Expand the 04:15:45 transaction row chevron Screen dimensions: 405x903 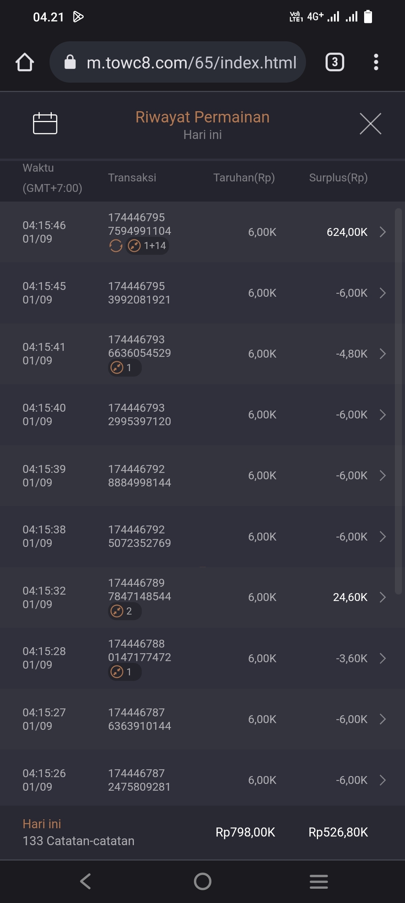click(x=382, y=293)
